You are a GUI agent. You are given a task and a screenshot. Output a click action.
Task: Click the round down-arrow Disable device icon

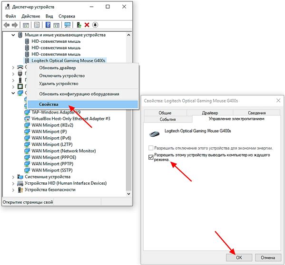point(95,25)
